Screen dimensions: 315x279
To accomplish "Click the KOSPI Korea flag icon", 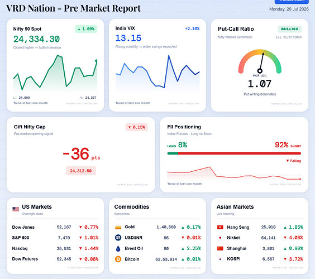I will tap(220, 259).
